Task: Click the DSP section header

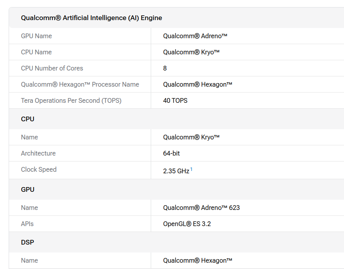Action: click(x=28, y=242)
